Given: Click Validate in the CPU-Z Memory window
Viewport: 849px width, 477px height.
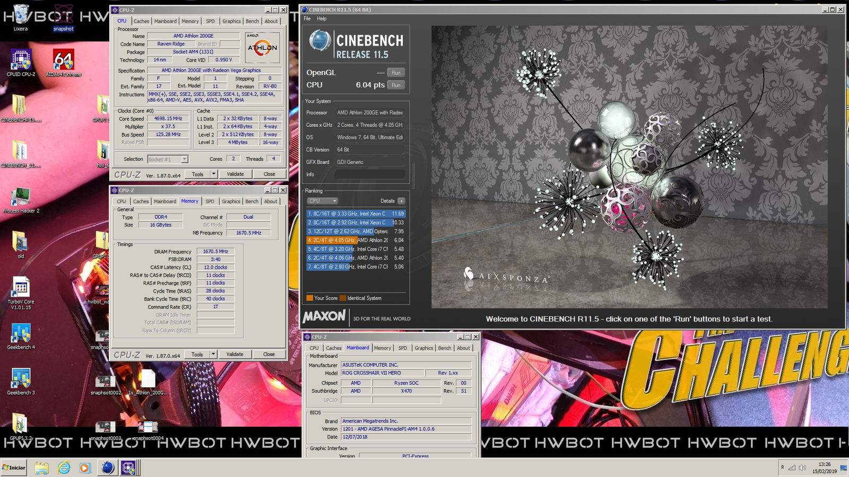Looking at the screenshot, I should click(235, 354).
